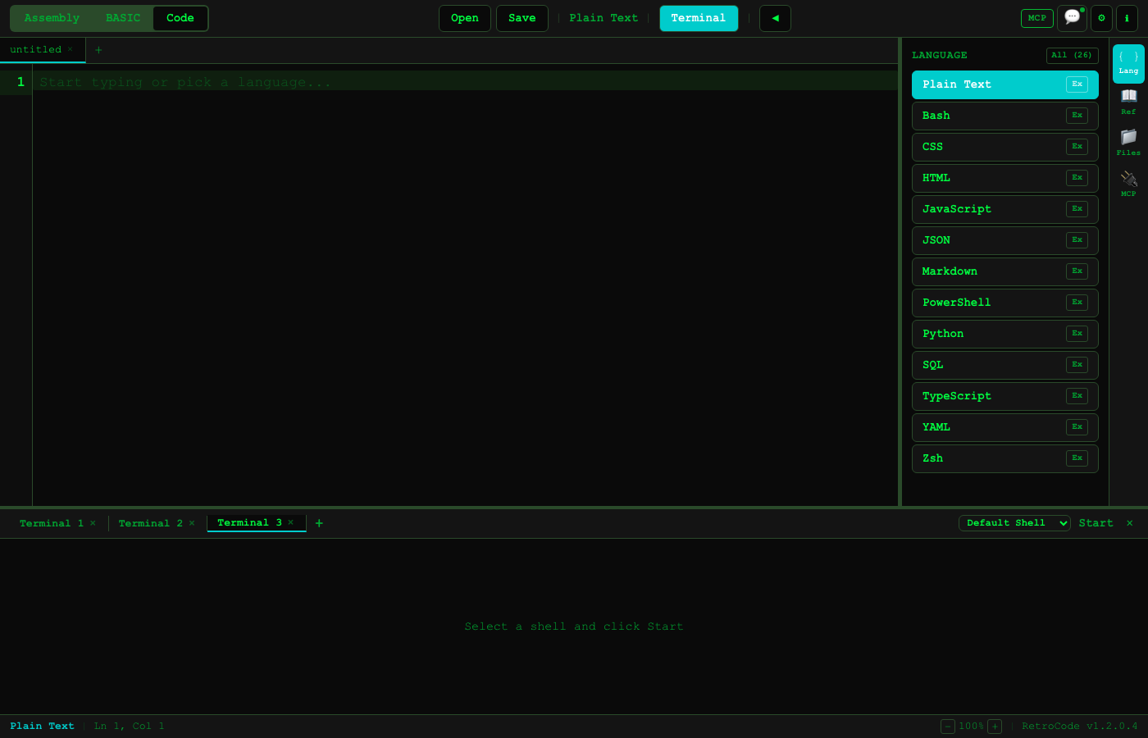Click the Save button

pyautogui.click(x=522, y=17)
